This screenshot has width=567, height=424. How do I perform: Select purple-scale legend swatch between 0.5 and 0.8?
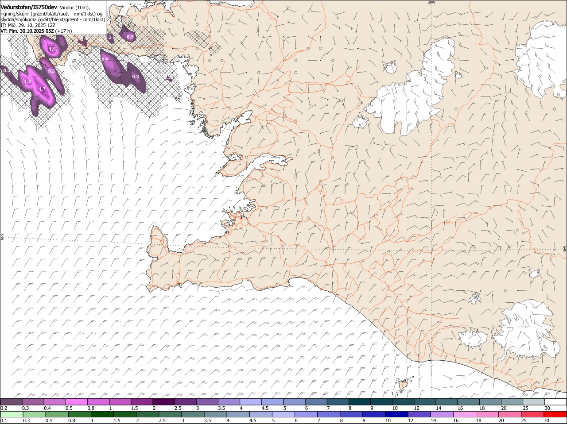(x=76, y=401)
